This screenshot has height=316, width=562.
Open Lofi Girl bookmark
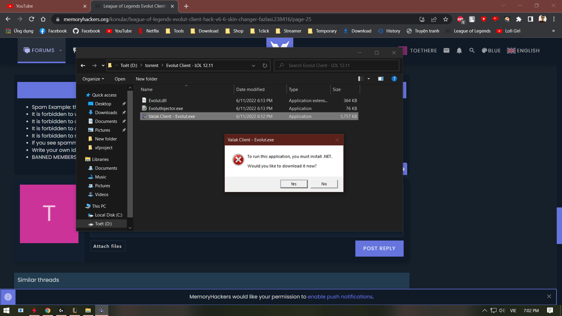pos(509,31)
